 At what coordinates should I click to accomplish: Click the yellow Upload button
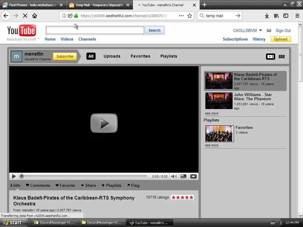[x=281, y=39]
